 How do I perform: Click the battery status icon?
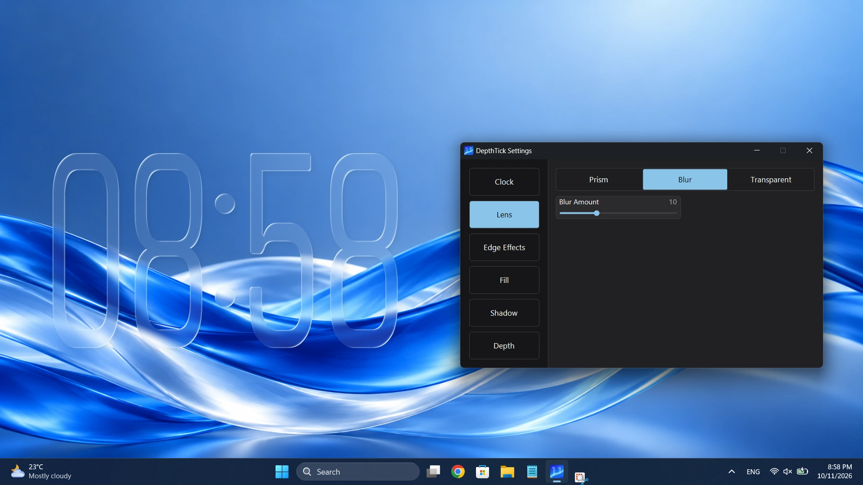(802, 472)
